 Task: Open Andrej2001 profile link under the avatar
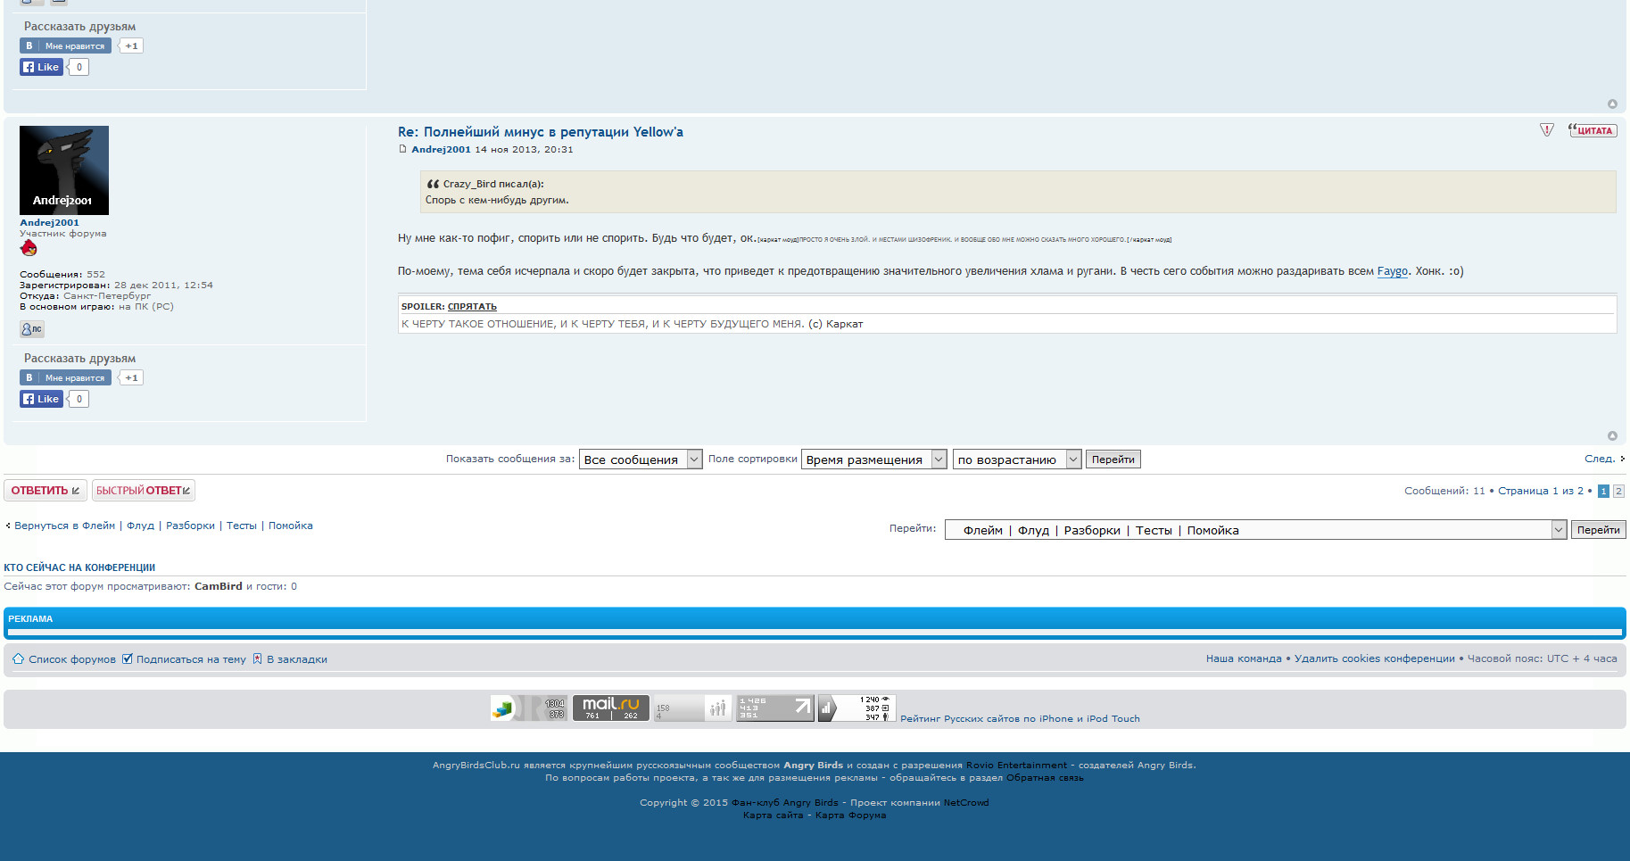pos(49,222)
